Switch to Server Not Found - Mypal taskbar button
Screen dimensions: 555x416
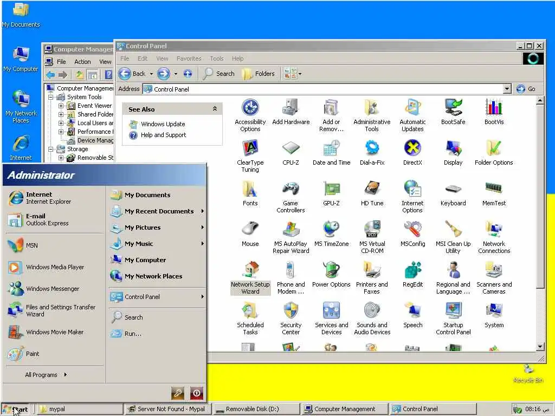coord(167,409)
